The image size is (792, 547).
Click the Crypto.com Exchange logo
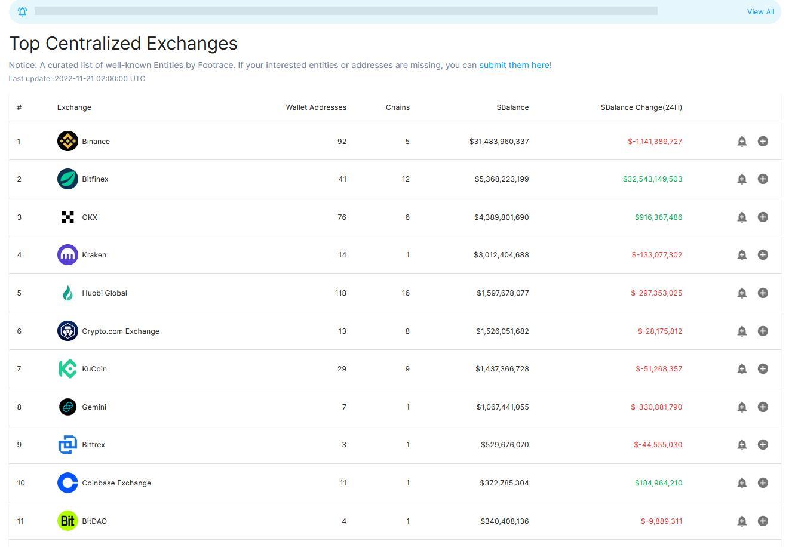coord(67,331)
